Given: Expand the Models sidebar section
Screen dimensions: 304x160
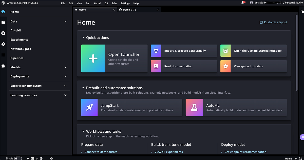Looking at the screenshot, I should 65,67.
